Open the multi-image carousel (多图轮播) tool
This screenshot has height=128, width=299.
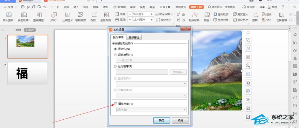coord(24,17)
